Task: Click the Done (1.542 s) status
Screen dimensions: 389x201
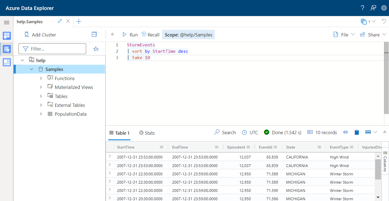Action: [283, 133]
